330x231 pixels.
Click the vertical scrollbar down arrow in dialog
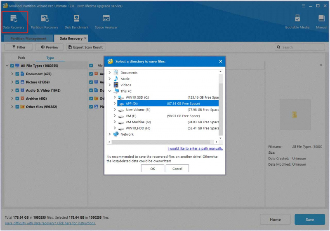[221, 138]
